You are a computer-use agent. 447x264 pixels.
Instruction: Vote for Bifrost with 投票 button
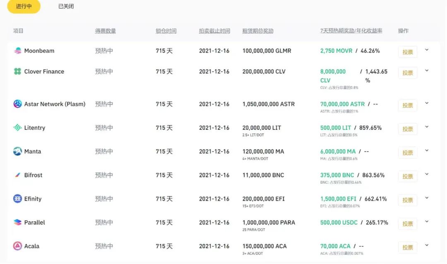tap(408, 177)
